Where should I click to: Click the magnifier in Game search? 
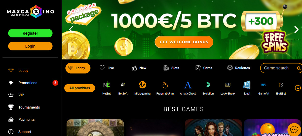[298, 68]
